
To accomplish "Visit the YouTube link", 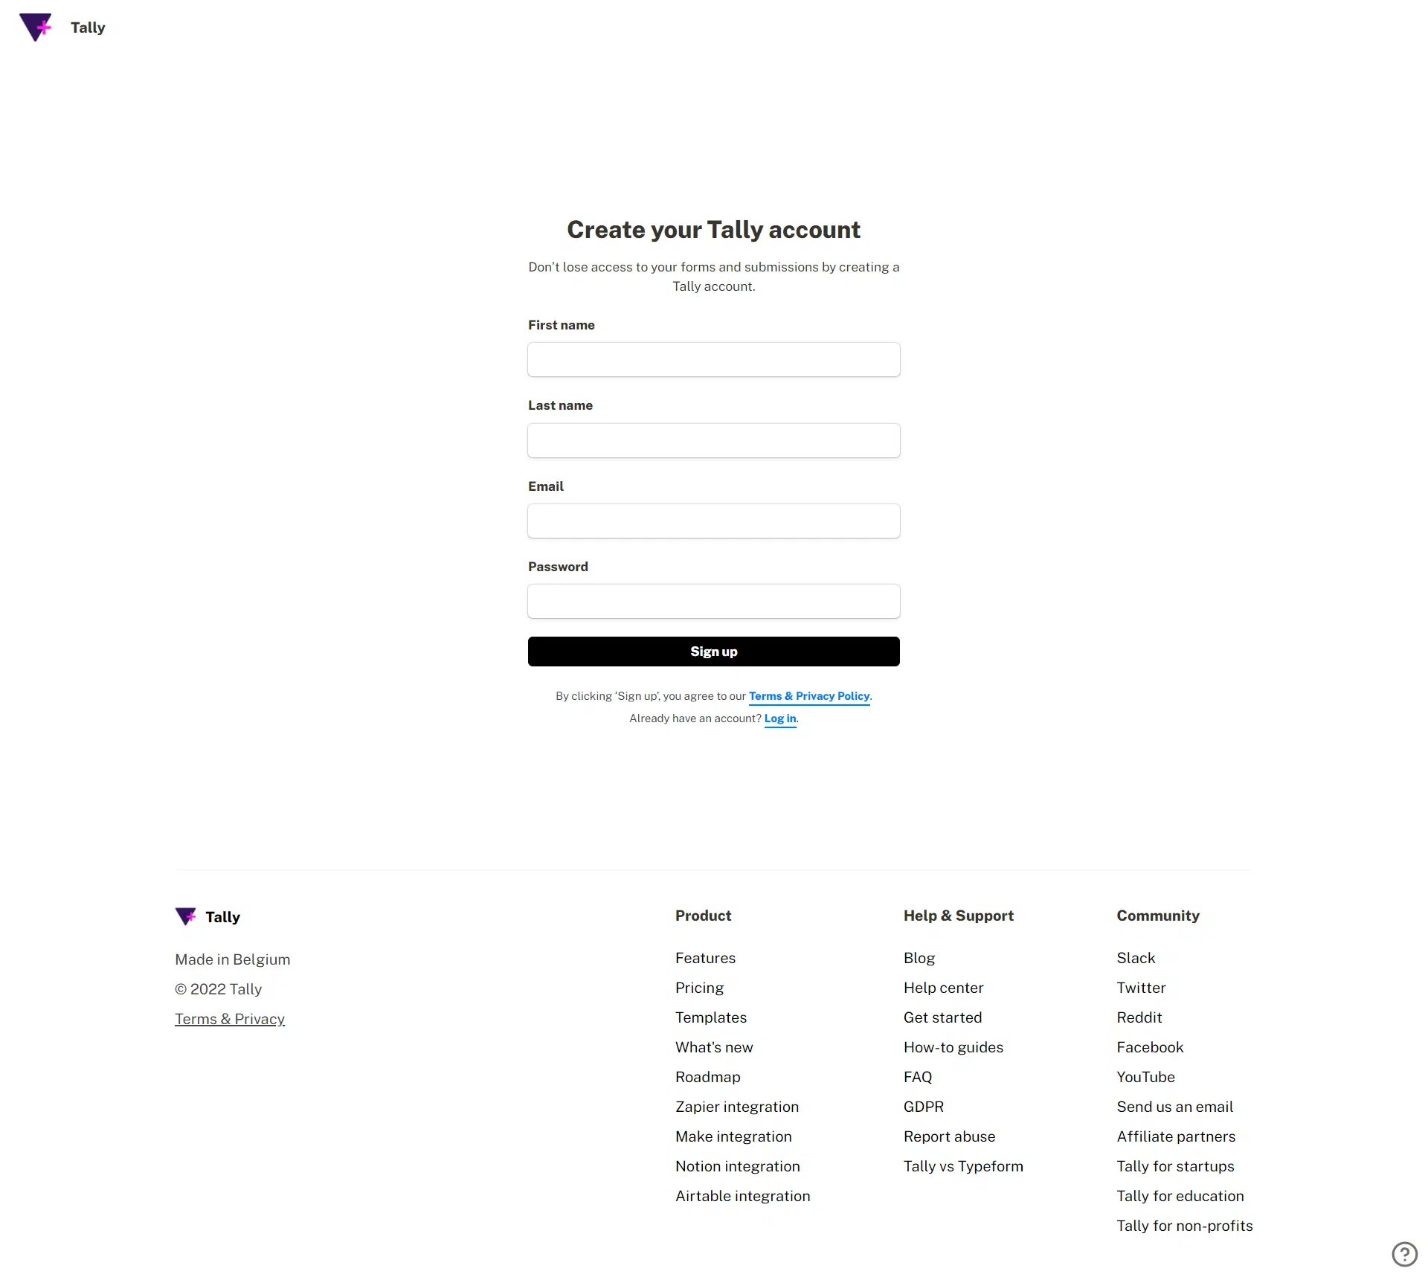I will (x=1146, y=1077).
